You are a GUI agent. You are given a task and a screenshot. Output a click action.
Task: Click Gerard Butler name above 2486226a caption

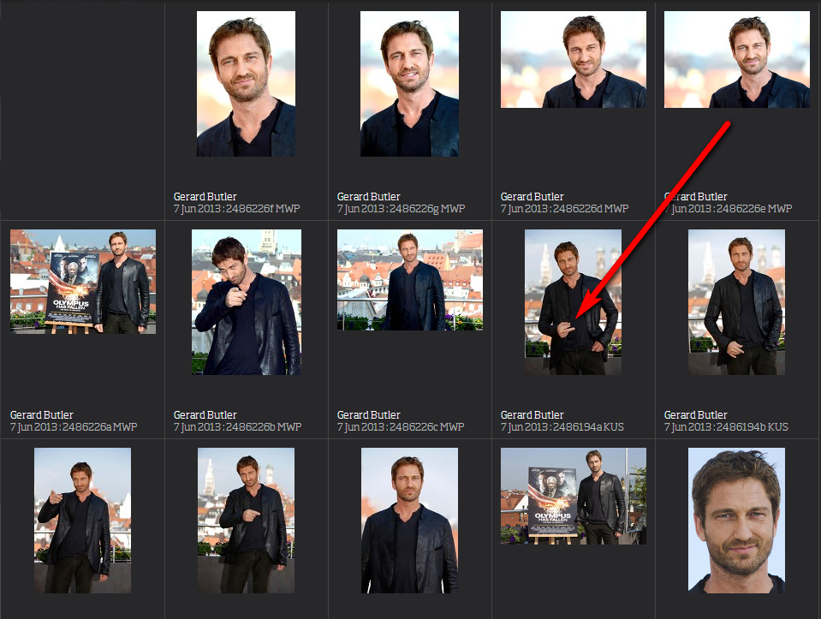click(x=41, y=415)
